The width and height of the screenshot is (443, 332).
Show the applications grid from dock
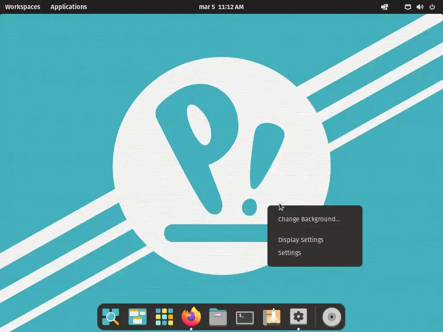(x=164, y=317)
